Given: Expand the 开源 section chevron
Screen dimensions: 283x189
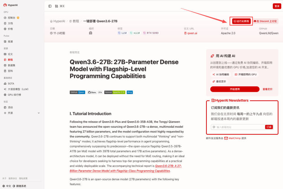Looking at the screenshot, I should click(39, 113).
